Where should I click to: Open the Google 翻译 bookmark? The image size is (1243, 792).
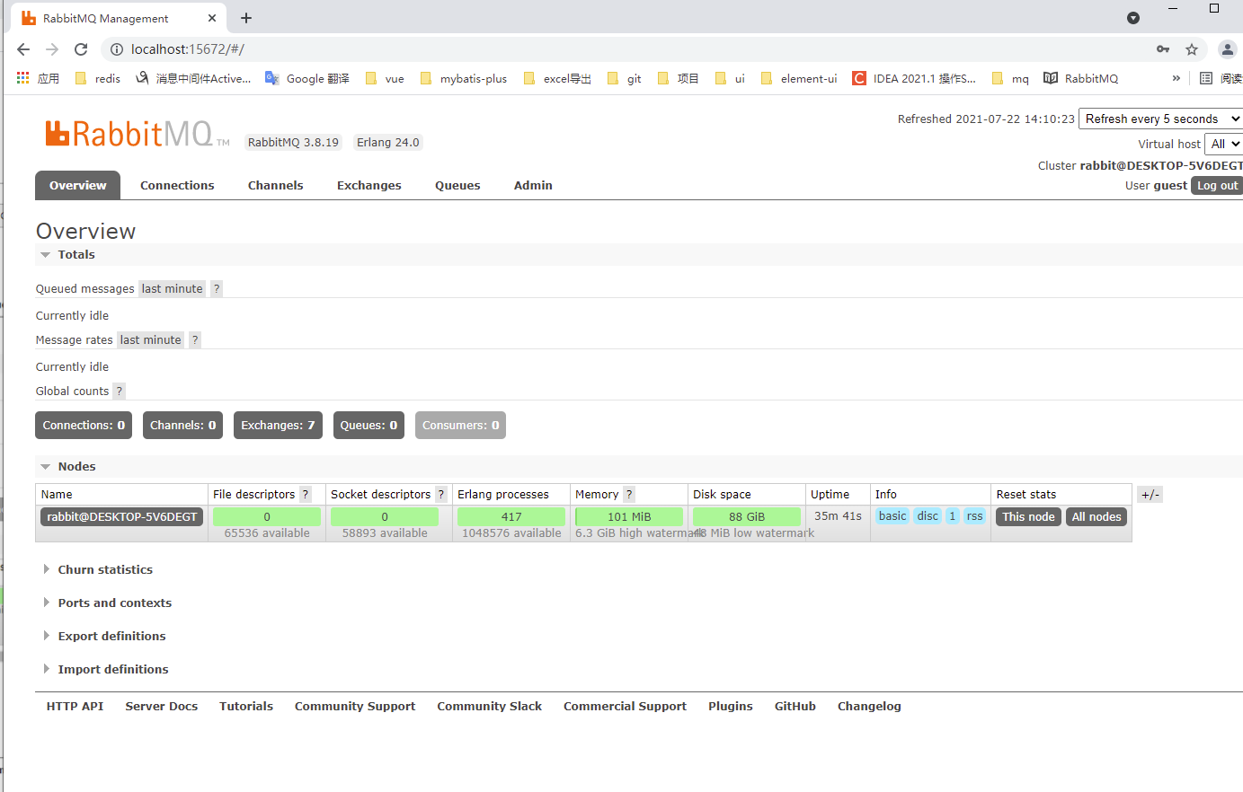307,78
